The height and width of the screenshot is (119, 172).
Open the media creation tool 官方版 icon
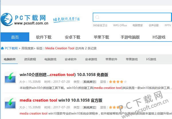(10, 104)
